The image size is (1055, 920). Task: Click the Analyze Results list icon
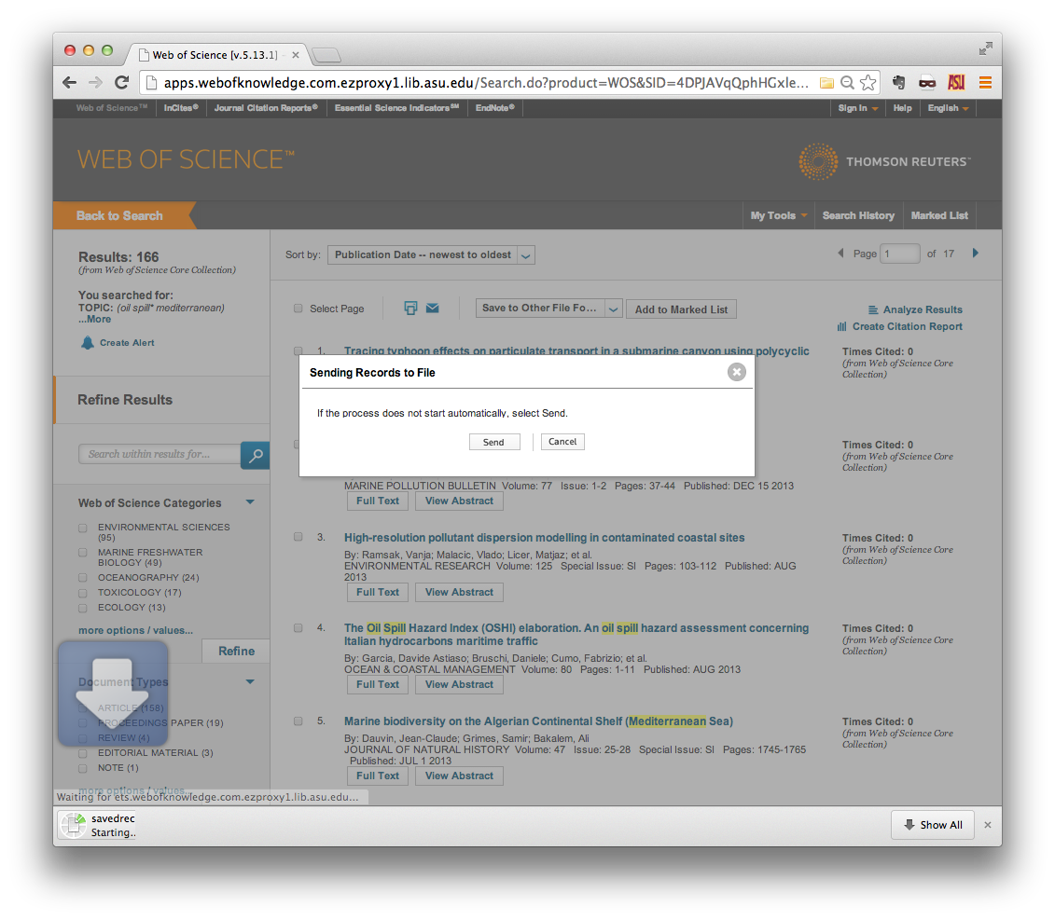[873, 310]
